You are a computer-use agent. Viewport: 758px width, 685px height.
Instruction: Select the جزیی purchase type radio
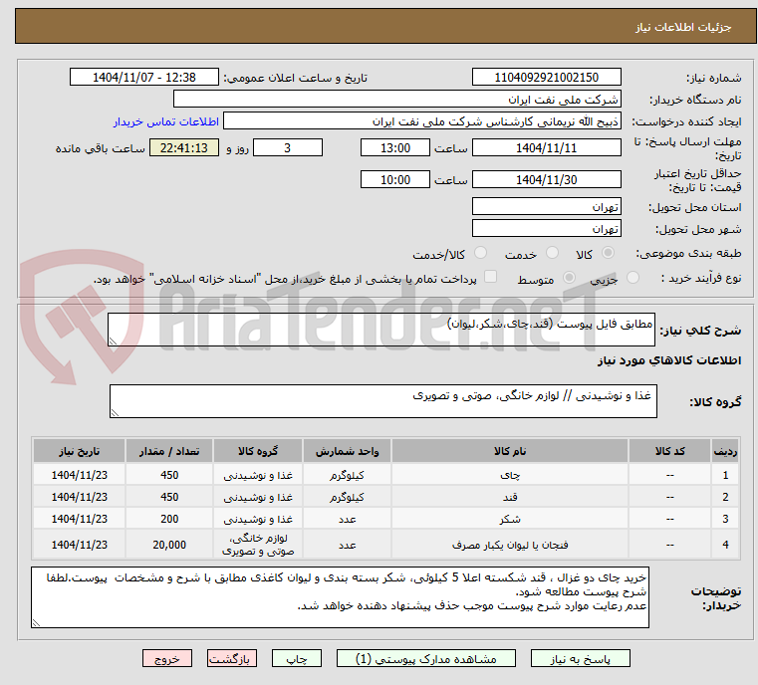(x=632, y=277)
